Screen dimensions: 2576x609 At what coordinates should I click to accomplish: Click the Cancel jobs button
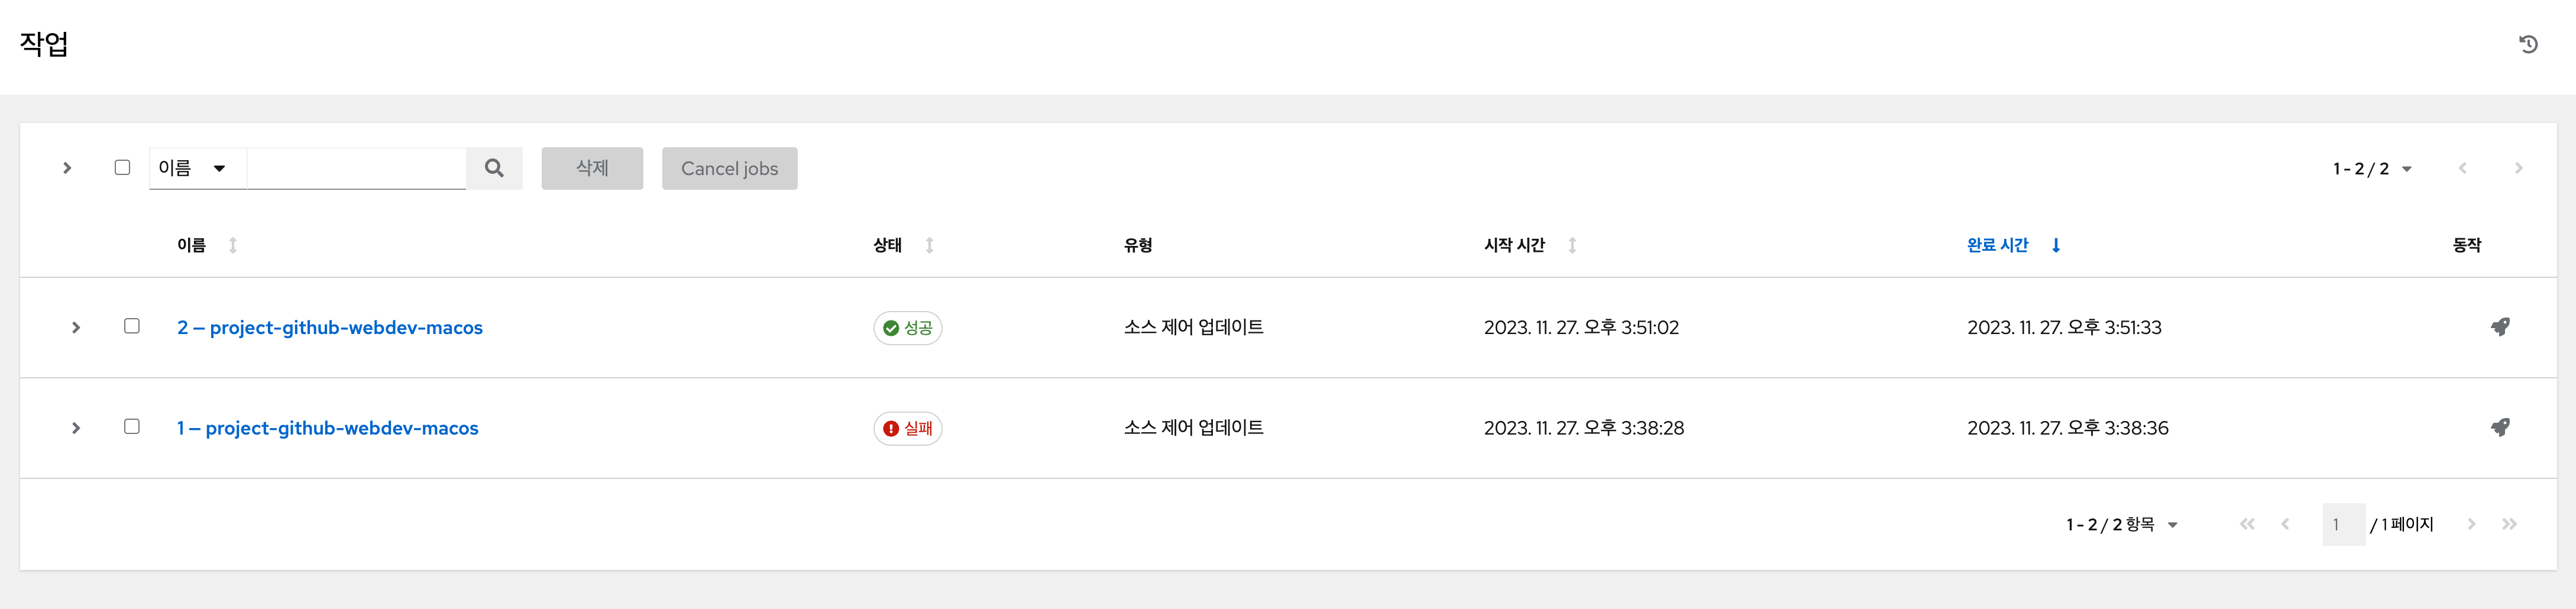[729, 168]
